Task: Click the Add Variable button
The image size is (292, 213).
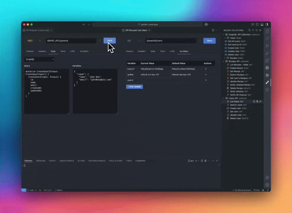Action: click(134, 87)
